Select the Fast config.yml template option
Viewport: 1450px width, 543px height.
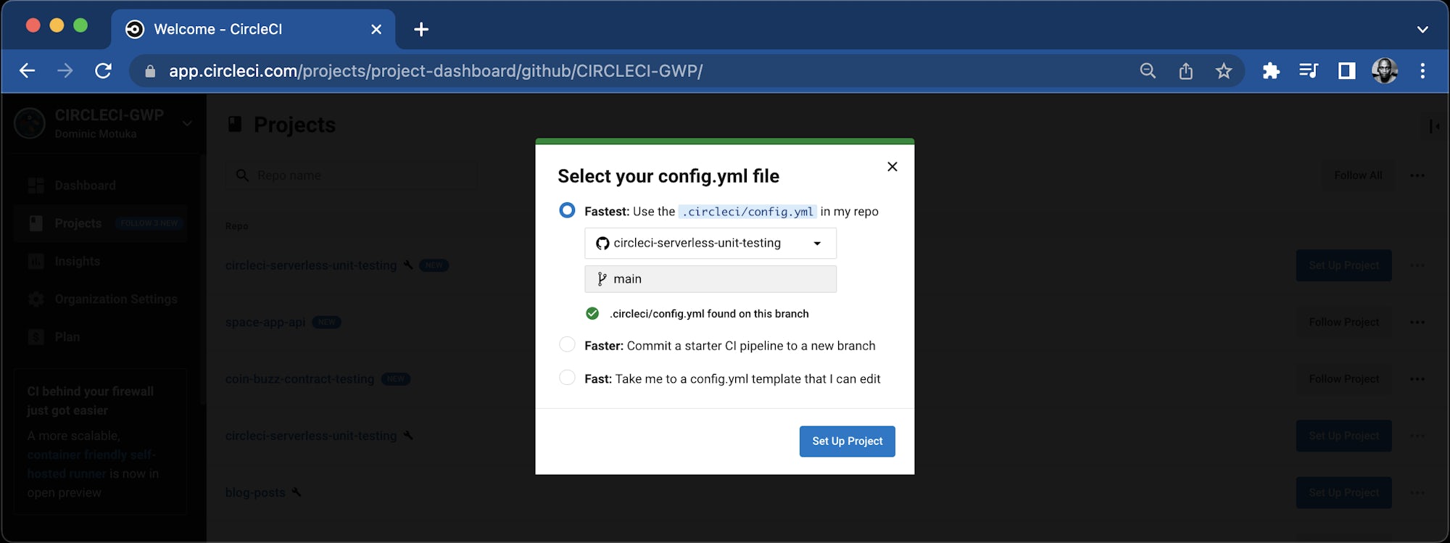pos(567,377)
